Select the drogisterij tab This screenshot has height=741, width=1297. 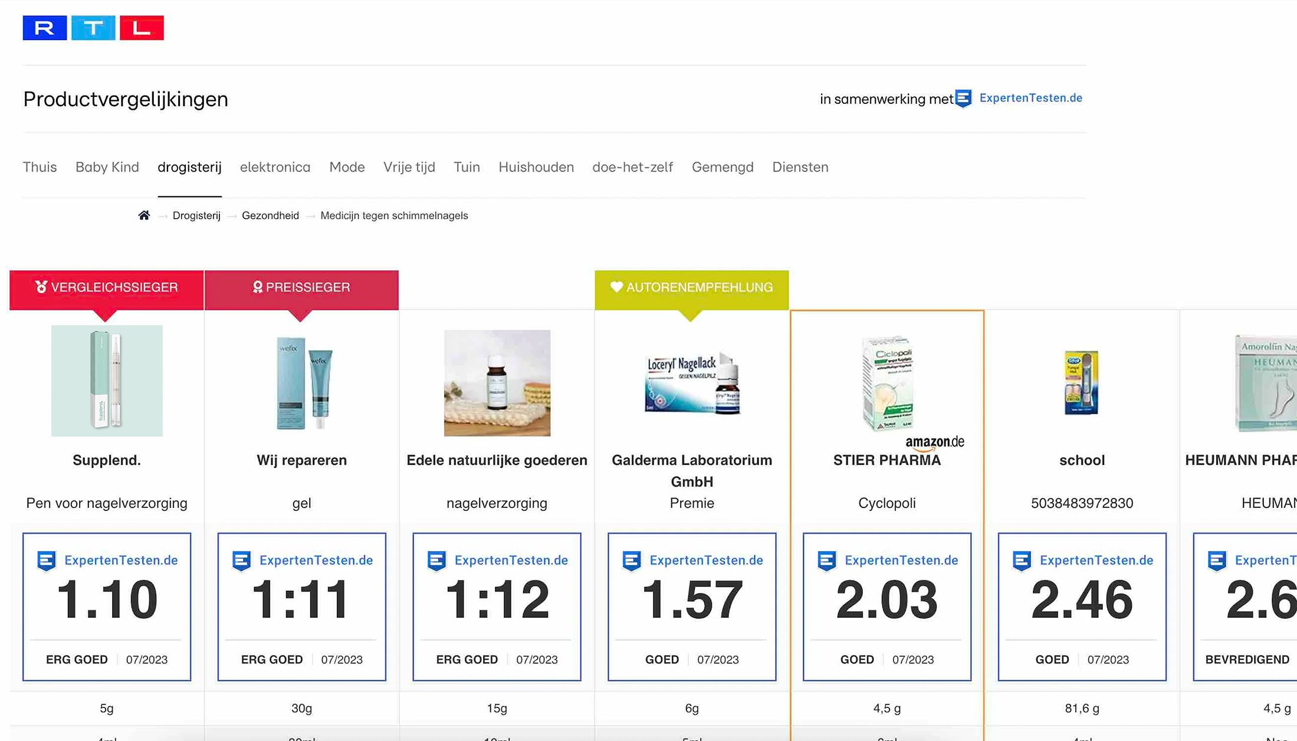tap(189, 167)
